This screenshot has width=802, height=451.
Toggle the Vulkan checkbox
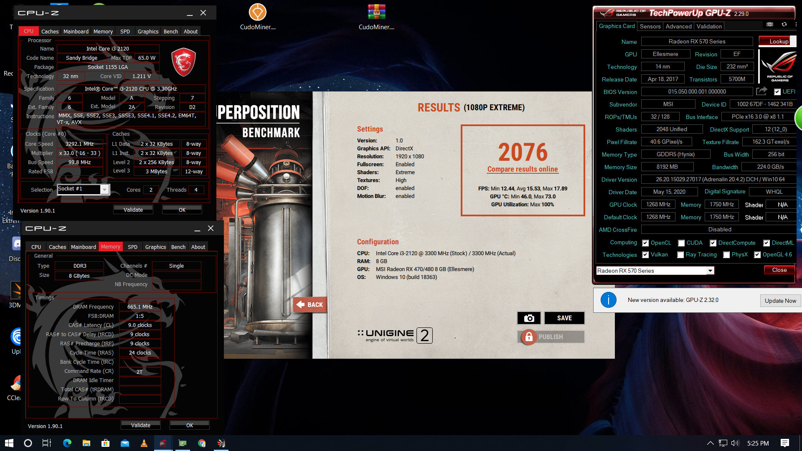click(645, 255)
